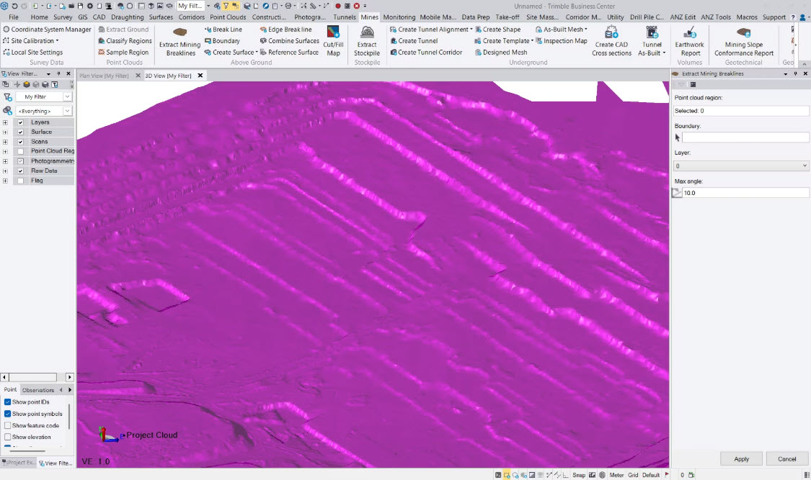This screenshot has width=811, height=480.
Task: Open Reference Surface tool
Action: point(289,52)
